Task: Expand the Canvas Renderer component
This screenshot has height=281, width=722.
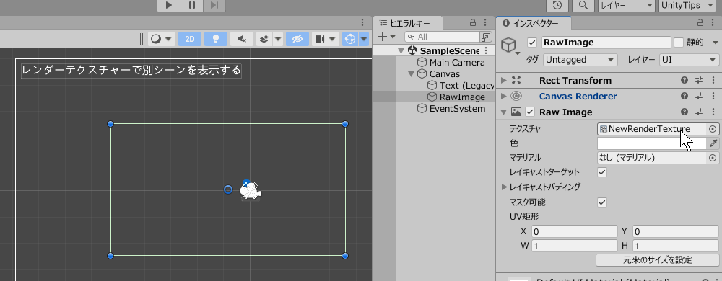Action: [503, 96]
